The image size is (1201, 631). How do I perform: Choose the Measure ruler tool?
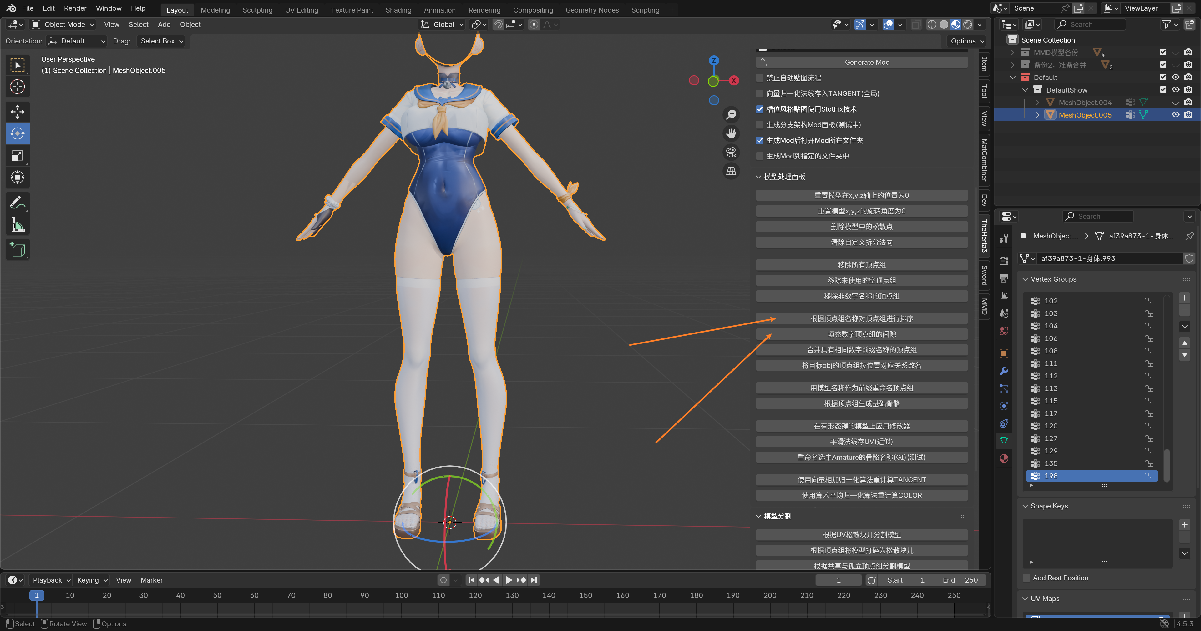point(17,225)
